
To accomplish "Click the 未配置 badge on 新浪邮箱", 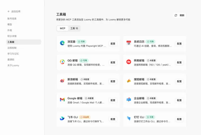I will coord(85,80).
